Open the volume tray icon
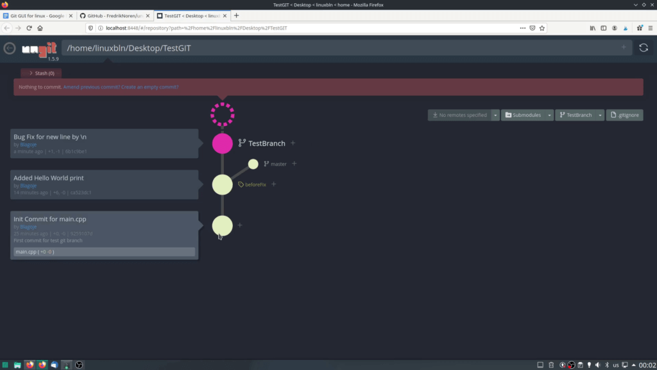 pyautogui.click(x=598, y=365)
